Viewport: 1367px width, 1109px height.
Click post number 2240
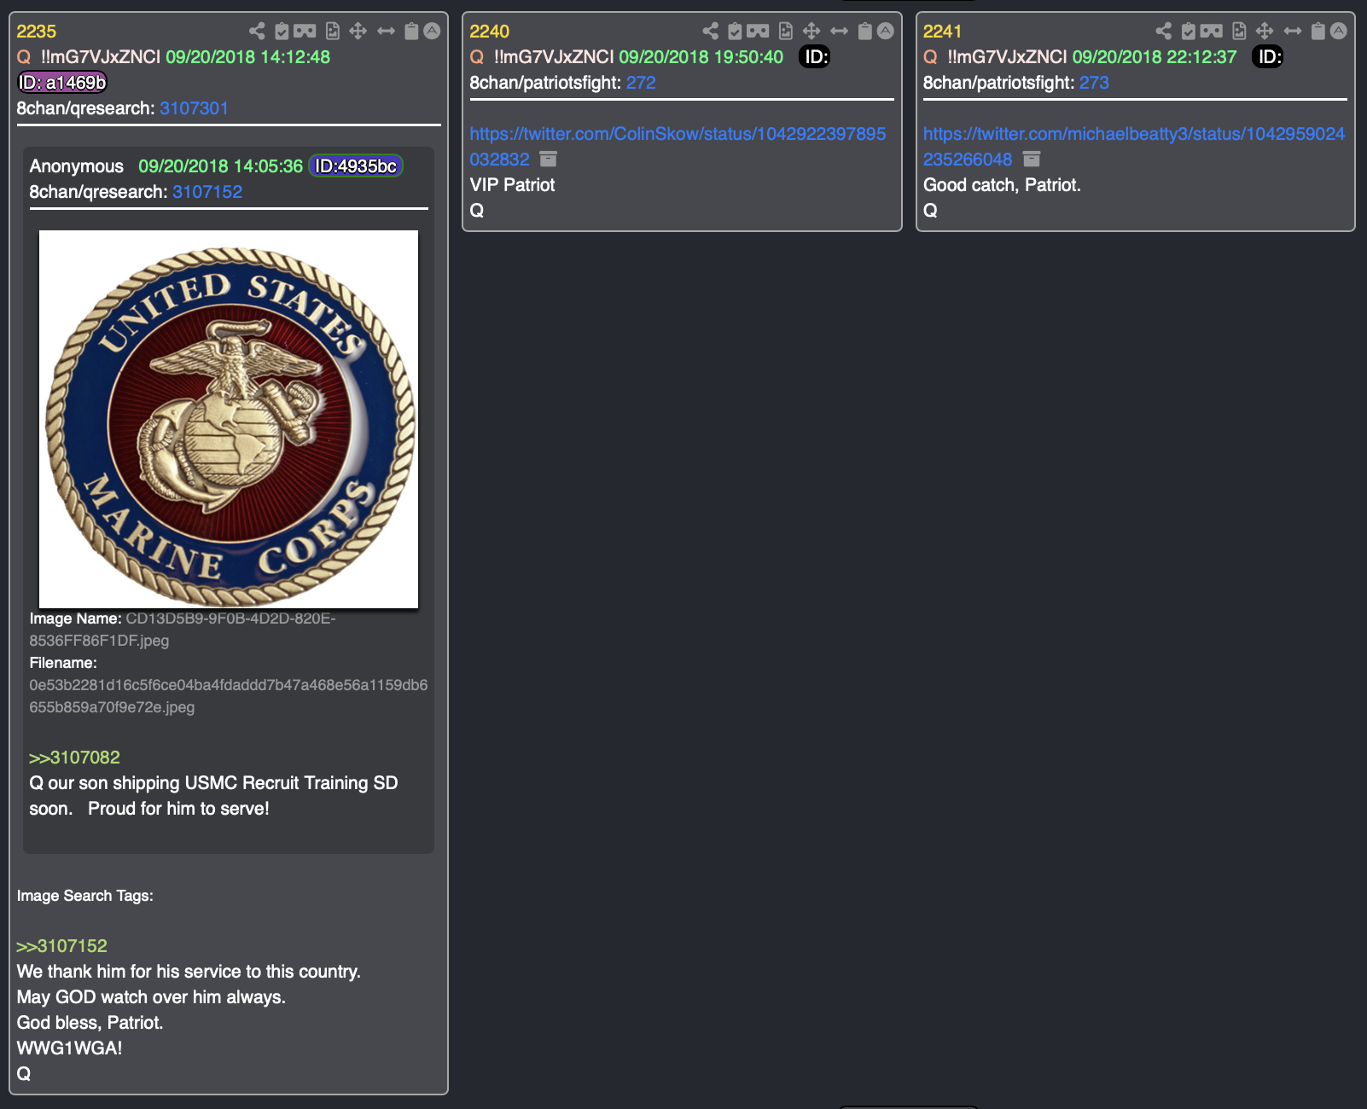(490, 32)
